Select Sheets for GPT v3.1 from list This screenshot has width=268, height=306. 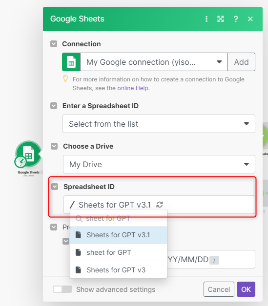tap(119, 235)
